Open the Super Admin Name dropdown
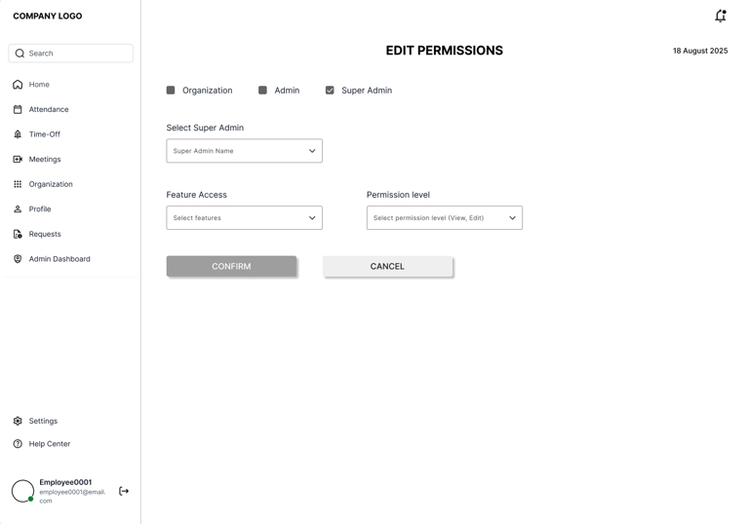The height and width of the screenshot is (524, 749). coord(244,151)
